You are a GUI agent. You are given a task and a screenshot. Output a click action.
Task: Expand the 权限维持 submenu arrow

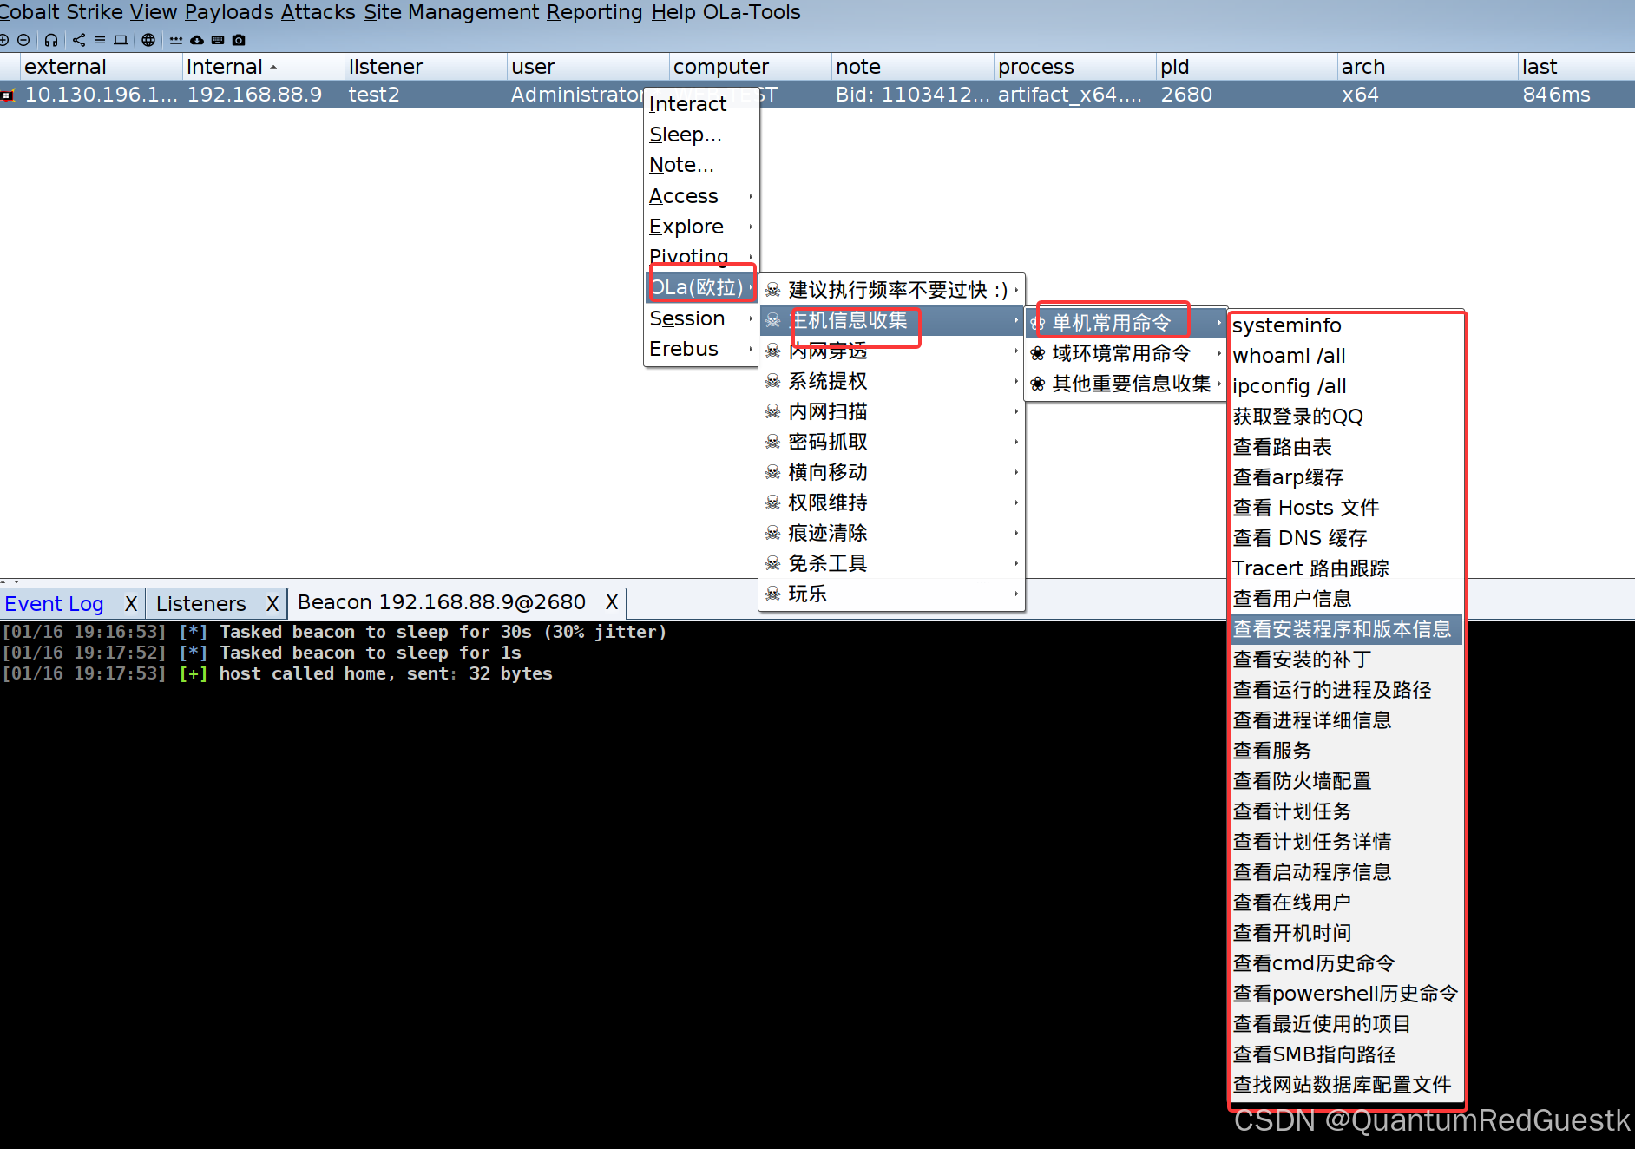(x=1015, y=502)
